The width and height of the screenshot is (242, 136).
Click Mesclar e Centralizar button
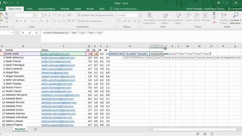[90, 21]
